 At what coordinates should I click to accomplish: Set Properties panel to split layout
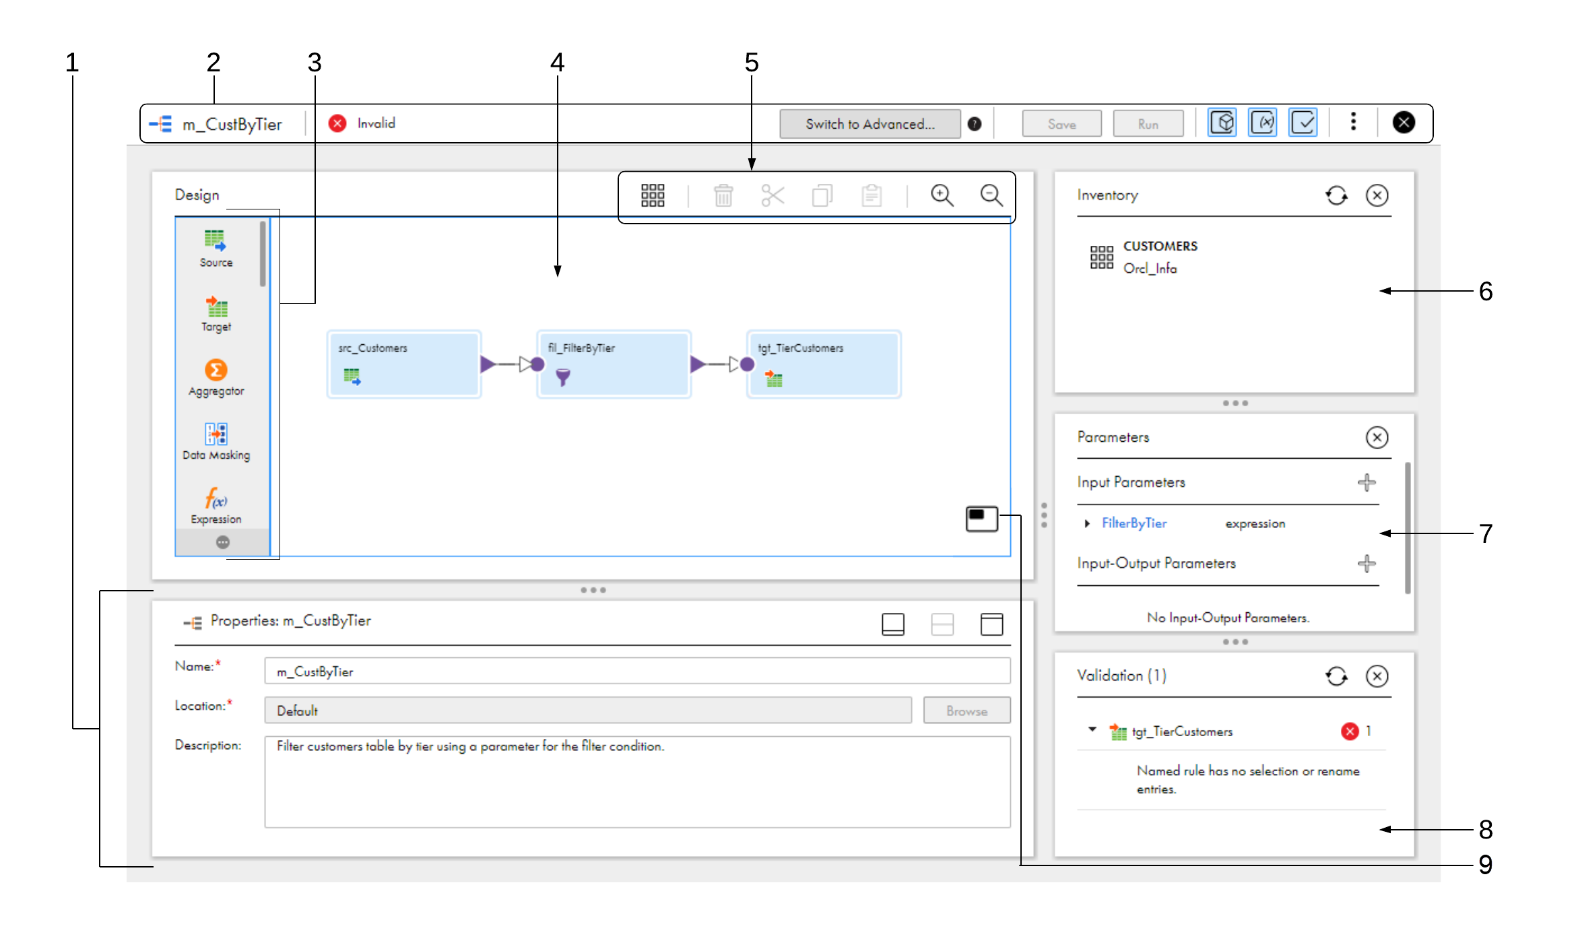pos(942,624)
